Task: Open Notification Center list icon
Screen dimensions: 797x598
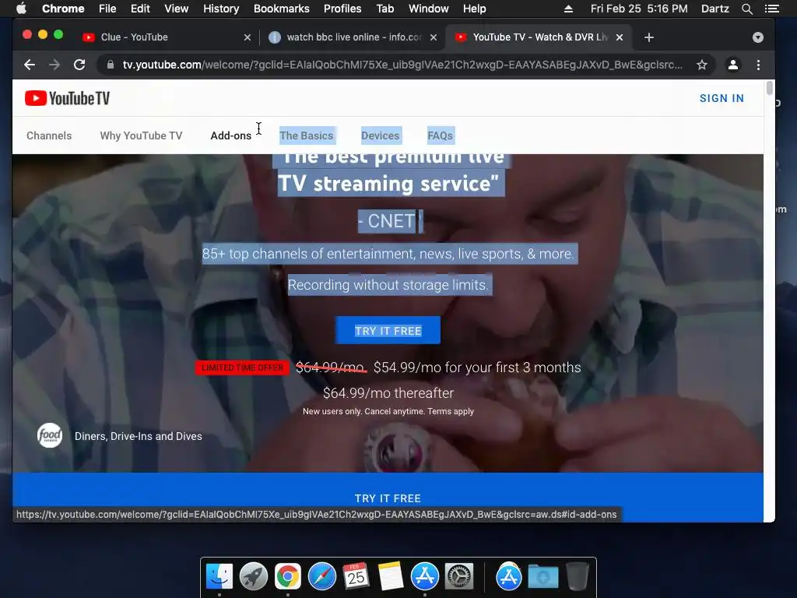Action: pos(771,9)
